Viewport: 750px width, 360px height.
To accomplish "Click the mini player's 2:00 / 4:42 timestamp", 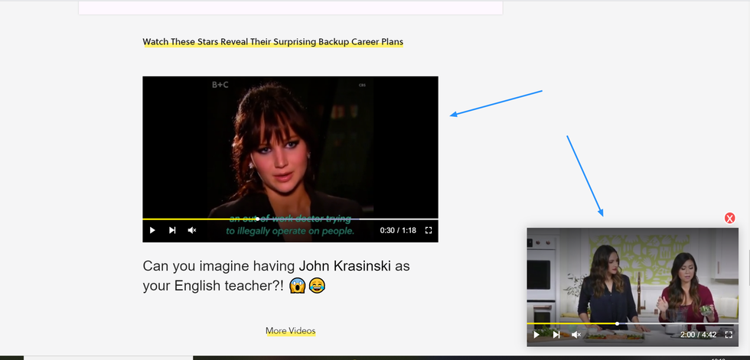I will [x=698, y=334].
